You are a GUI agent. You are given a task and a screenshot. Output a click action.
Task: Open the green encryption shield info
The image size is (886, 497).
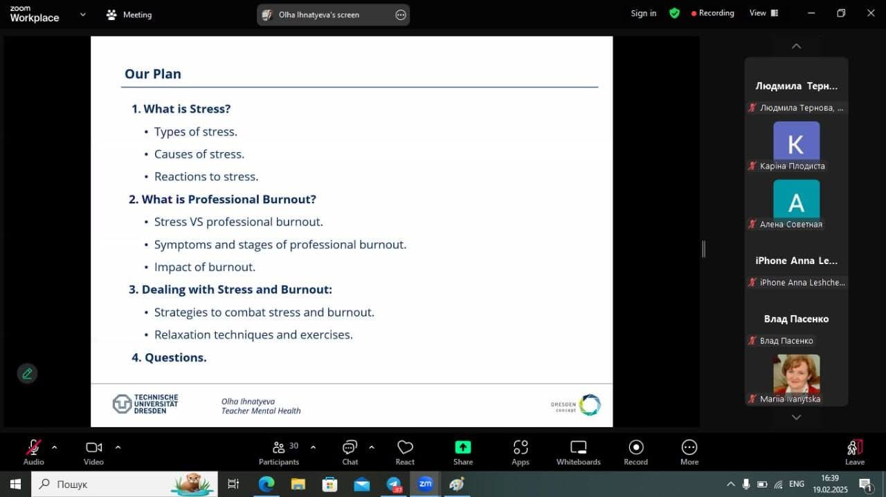pyautogui.click(x=674, y=13)
